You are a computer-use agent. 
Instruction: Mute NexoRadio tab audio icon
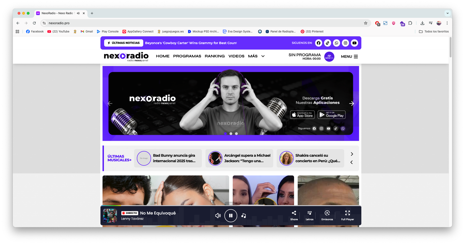pyautogui.click(x=78, y=13)
